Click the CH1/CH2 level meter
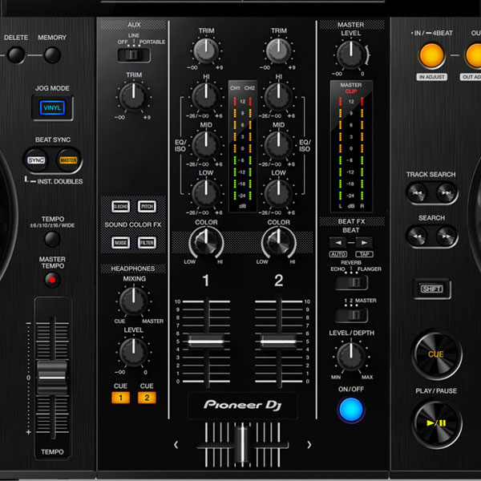This screenshot has width=481, height=481. click(x=242, y=147)
